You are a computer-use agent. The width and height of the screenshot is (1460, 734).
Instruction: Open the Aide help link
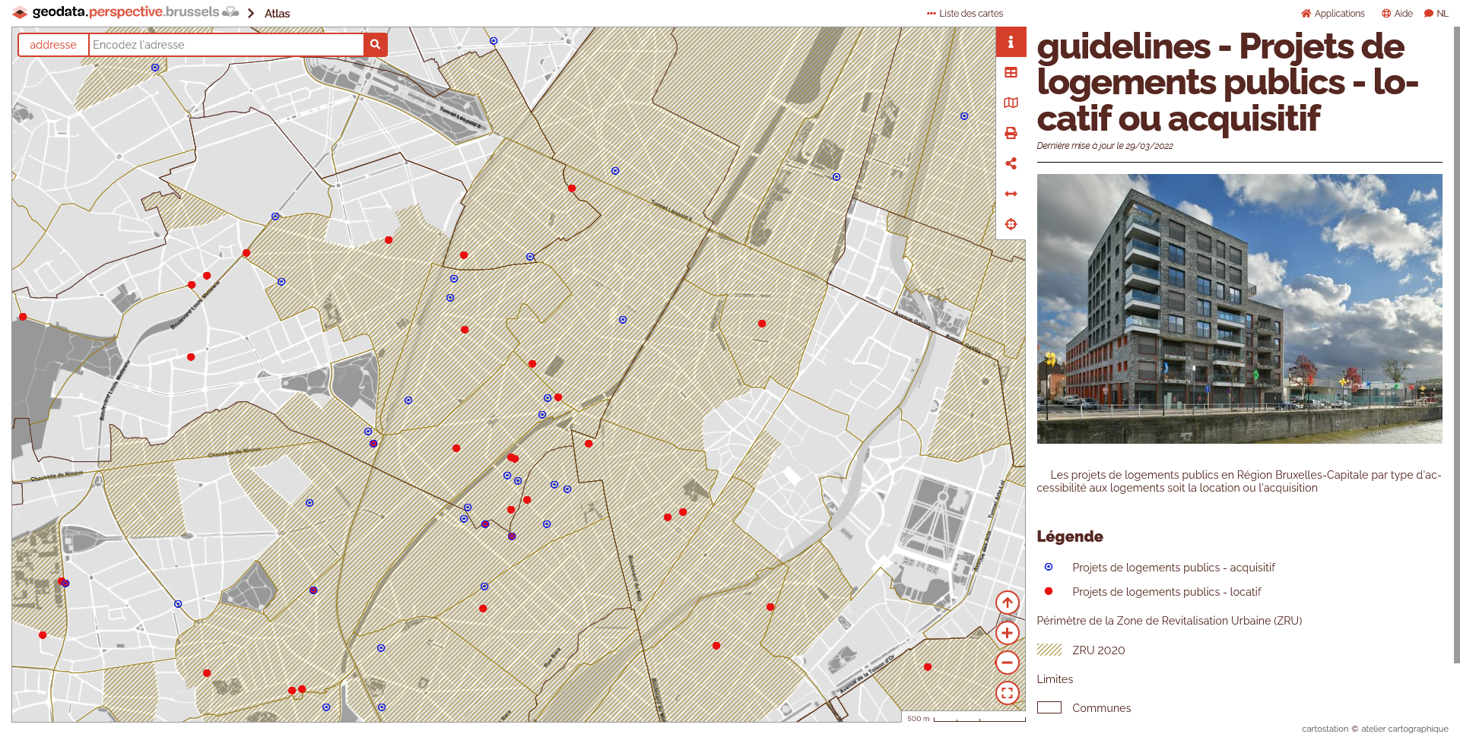pos(1398,14)
